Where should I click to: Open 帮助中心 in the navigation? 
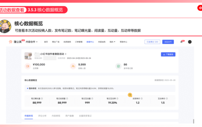coord(123,42)
